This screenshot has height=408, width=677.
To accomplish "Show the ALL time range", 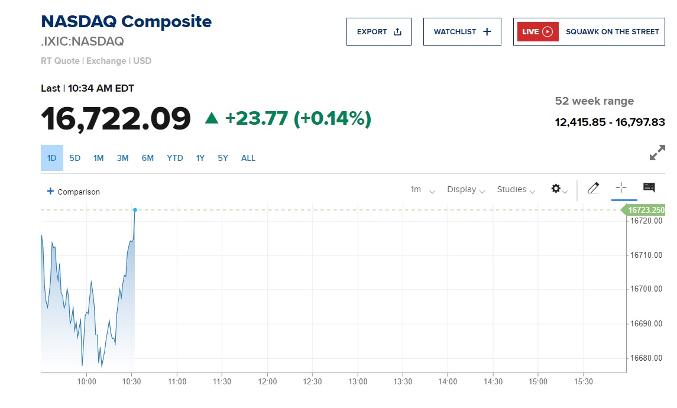I will pyautogui.click(x=248, y=158).
